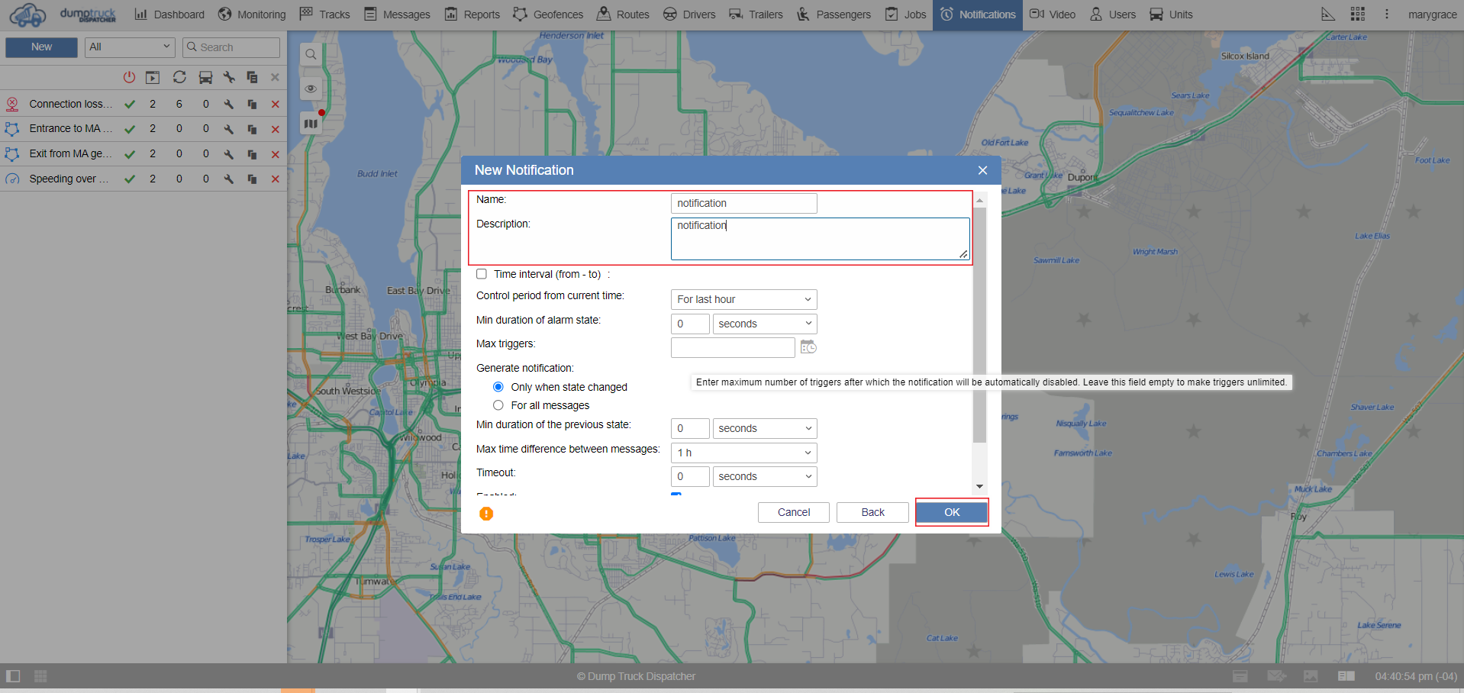Viewport: 1464px width, 693px height.
Task: Click the Description text area
Action: (821, 239)
